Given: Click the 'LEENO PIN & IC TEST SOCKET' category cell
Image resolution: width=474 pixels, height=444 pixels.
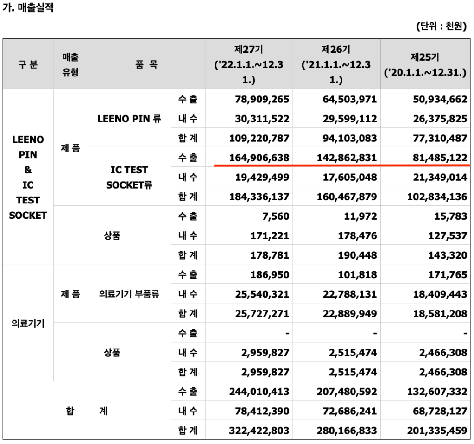Looking at the screenshot, I should [x=28, y=177].
